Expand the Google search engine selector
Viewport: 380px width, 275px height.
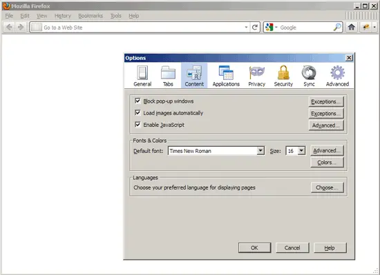pos(272,28)
